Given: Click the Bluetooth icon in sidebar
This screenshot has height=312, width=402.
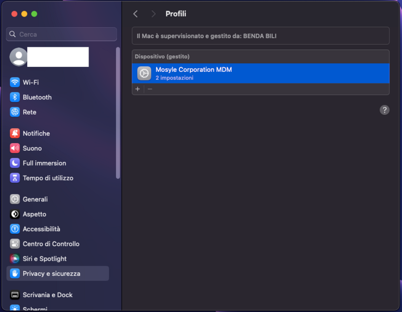Looking at the screenshot, I should (x=15, y=97).
